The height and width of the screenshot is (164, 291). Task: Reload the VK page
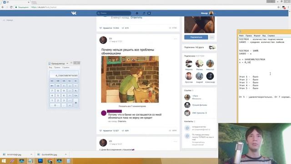(11, 7)
